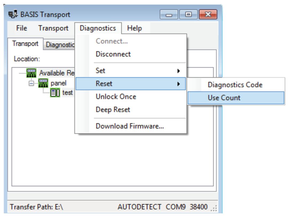The image size is (290, 216).
Task: Select the Available Readers network icon
Action: (x=31, y=73)
